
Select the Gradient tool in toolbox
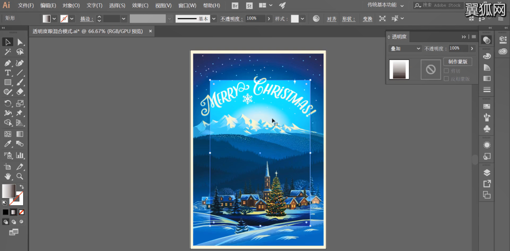(x=20, y=134)
